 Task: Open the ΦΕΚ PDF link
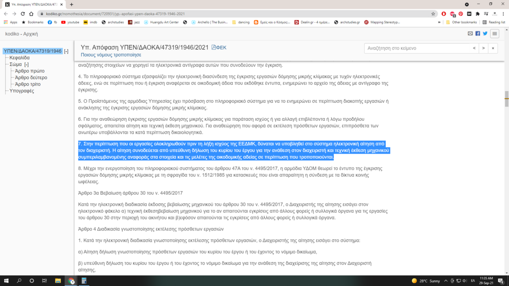pos(219,48)
